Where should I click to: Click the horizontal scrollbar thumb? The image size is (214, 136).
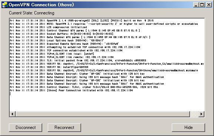tap(103, 114)
